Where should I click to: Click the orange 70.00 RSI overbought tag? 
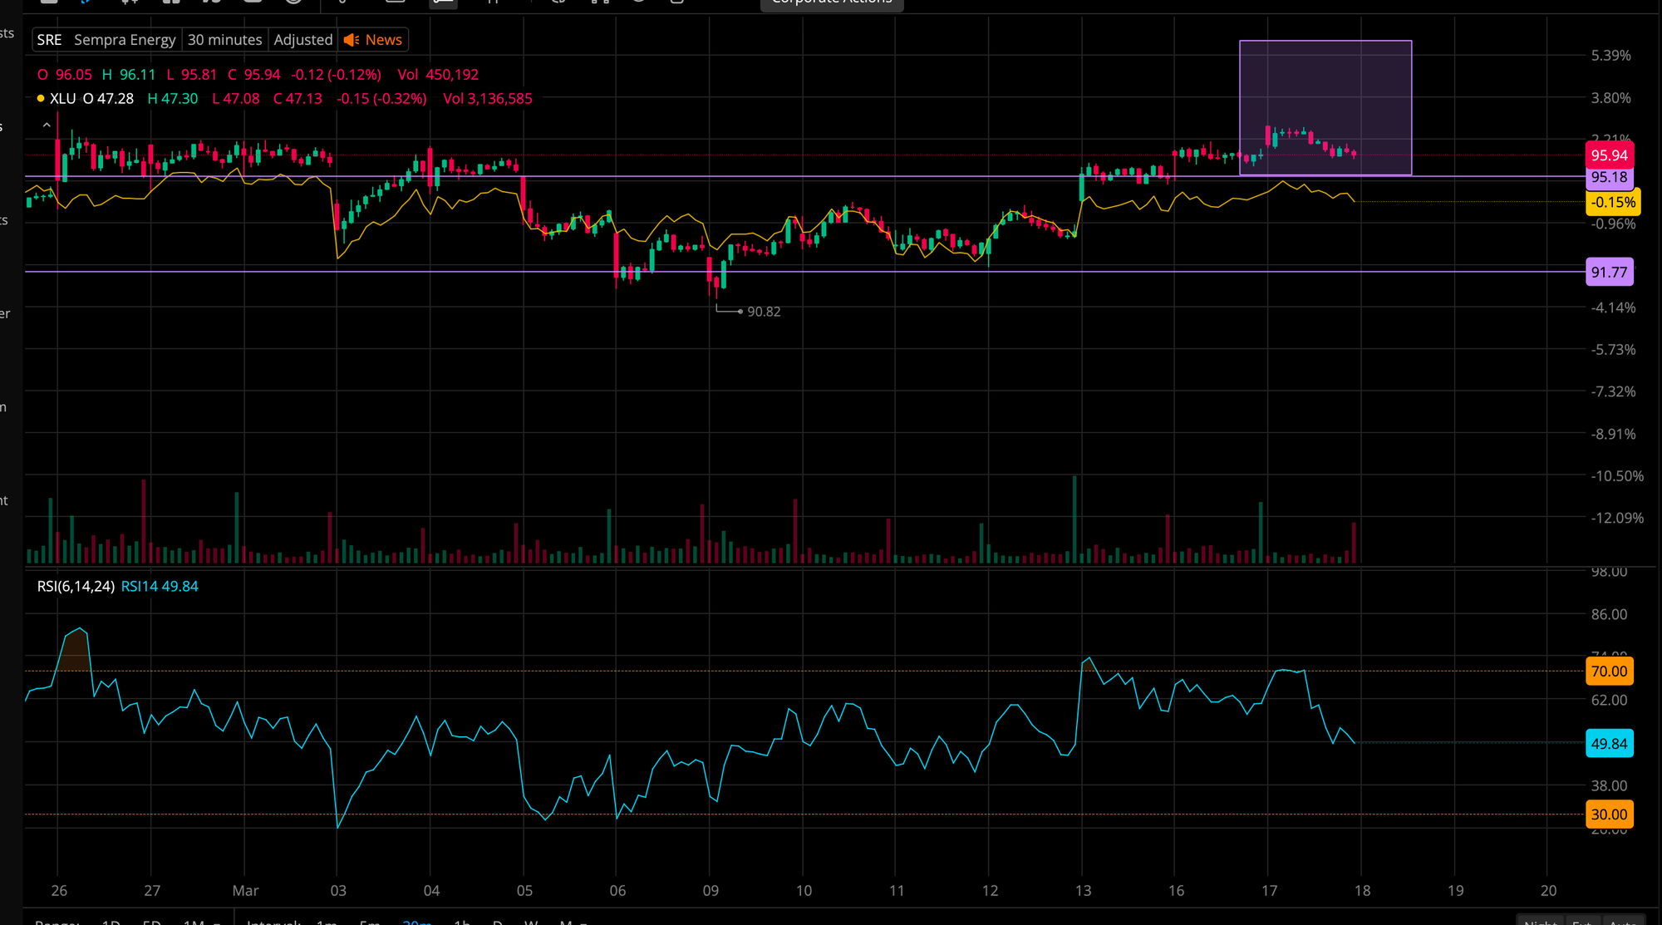click(1609, 672)
